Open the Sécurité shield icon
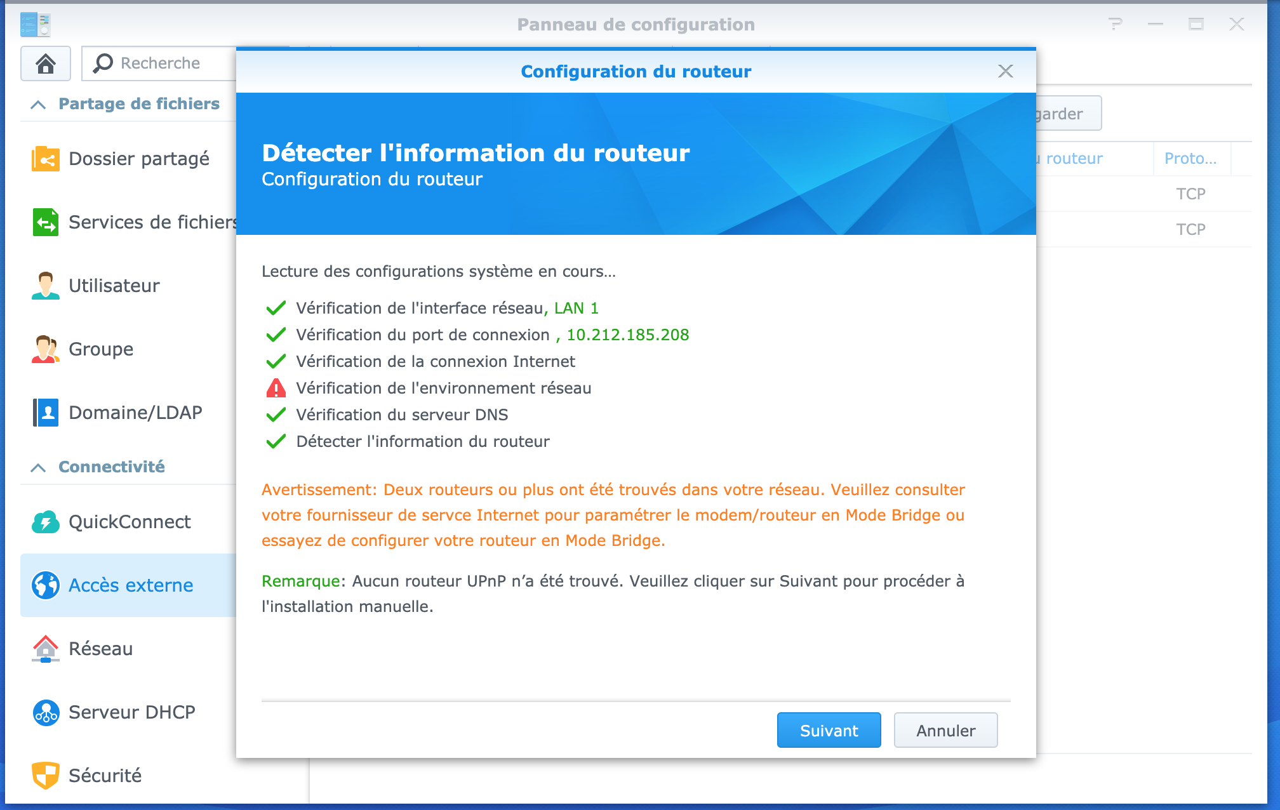1280x810 pixels. click(46, 776)
